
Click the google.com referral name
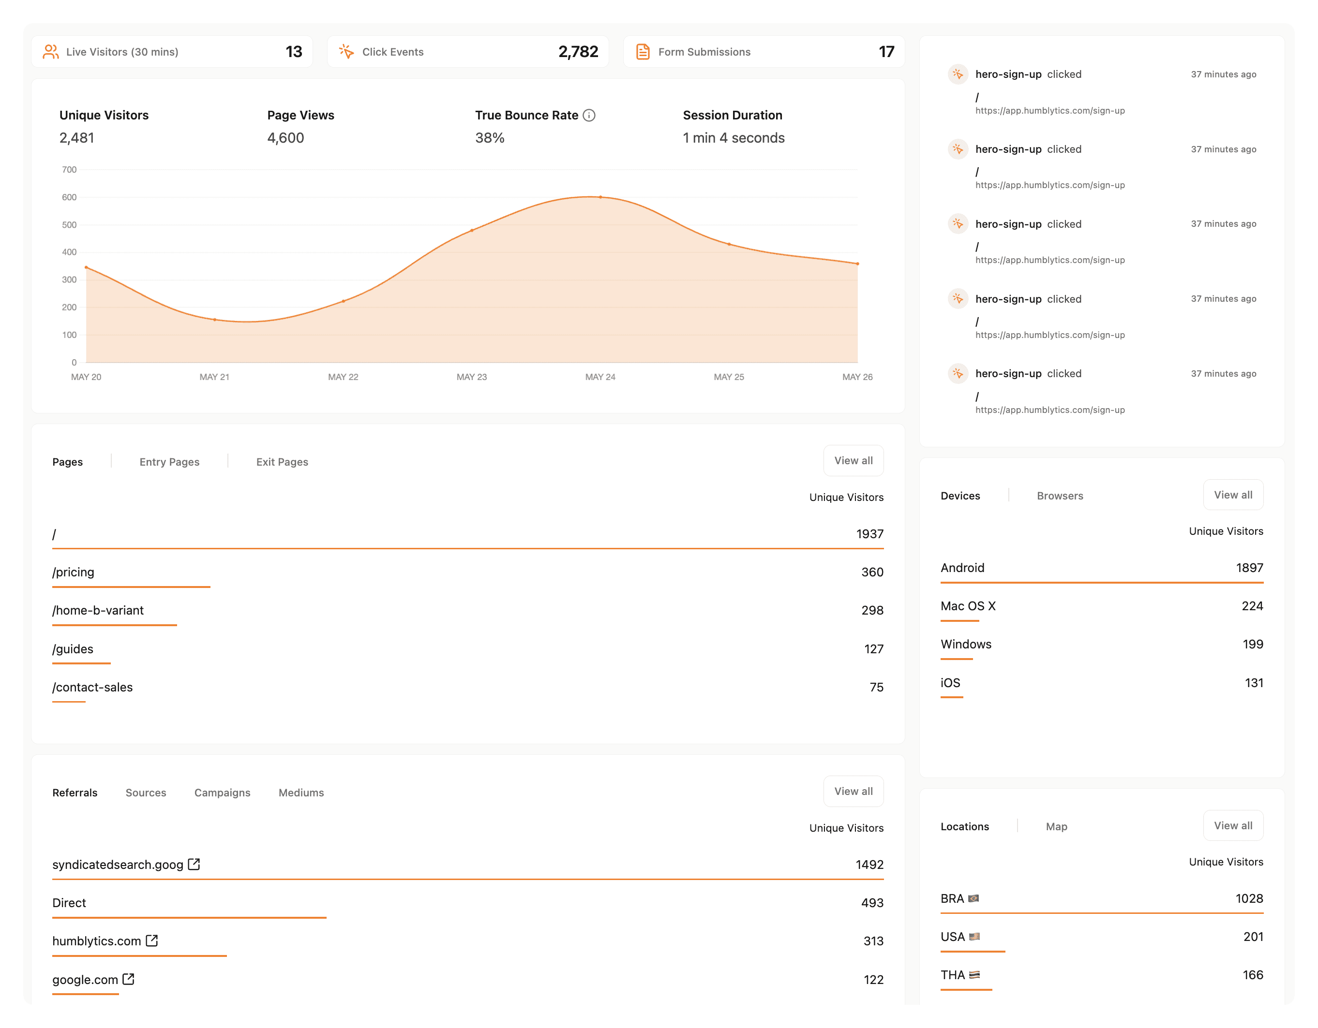tap(85, 980)
